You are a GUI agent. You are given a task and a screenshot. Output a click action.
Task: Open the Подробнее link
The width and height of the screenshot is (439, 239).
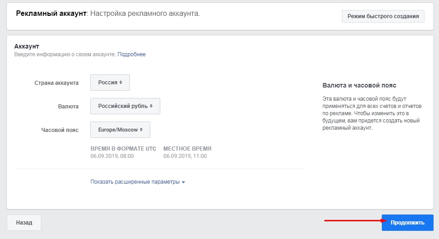click(x=132, y=54)
